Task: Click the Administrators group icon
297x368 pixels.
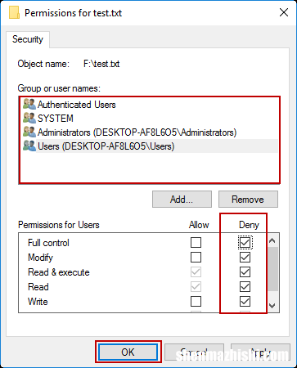Action: click(x=29, y=132)
